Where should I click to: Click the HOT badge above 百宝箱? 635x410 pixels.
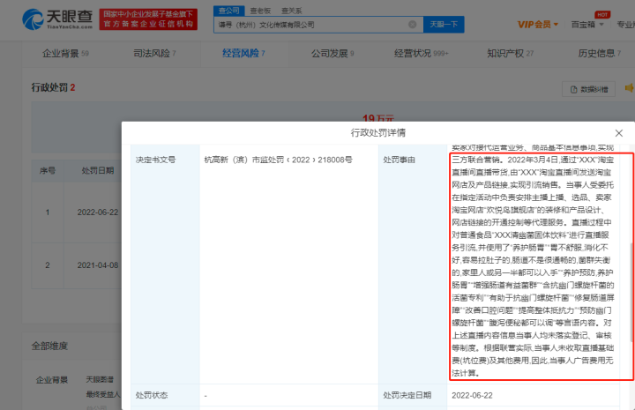[602, 15]
